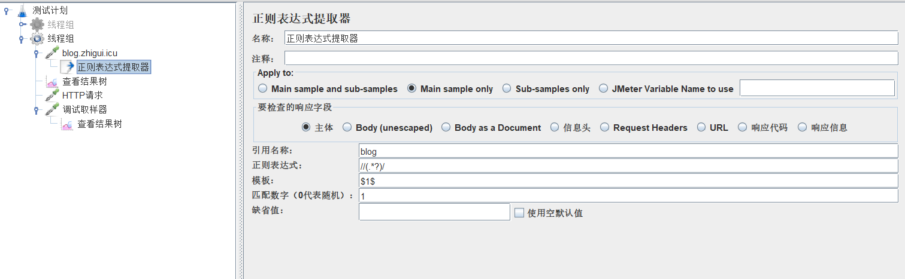Click the active thread group gear icon
The width and height of the screenshot is (905, 279).
[x=37, y=39]
